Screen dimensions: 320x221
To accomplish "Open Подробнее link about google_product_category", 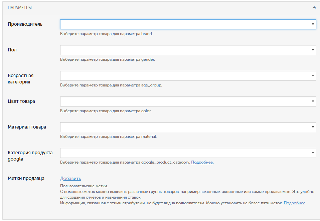I will pyautogui.click(x=202, y=162).
